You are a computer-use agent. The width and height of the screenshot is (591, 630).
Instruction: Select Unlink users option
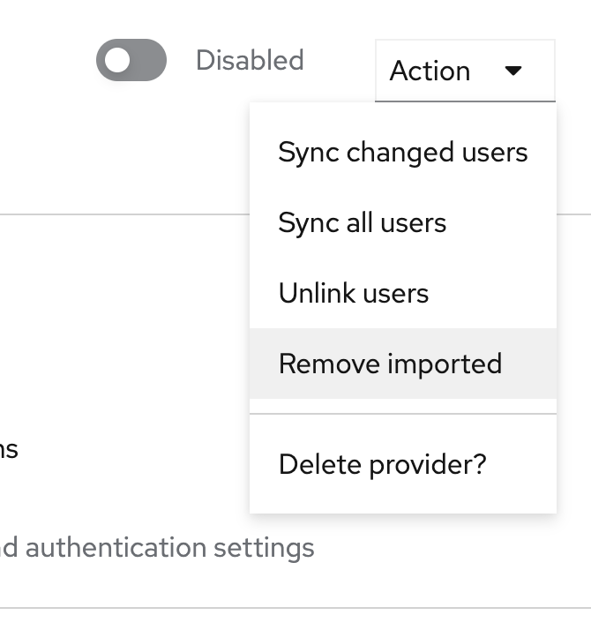click(x=403, y=293)
